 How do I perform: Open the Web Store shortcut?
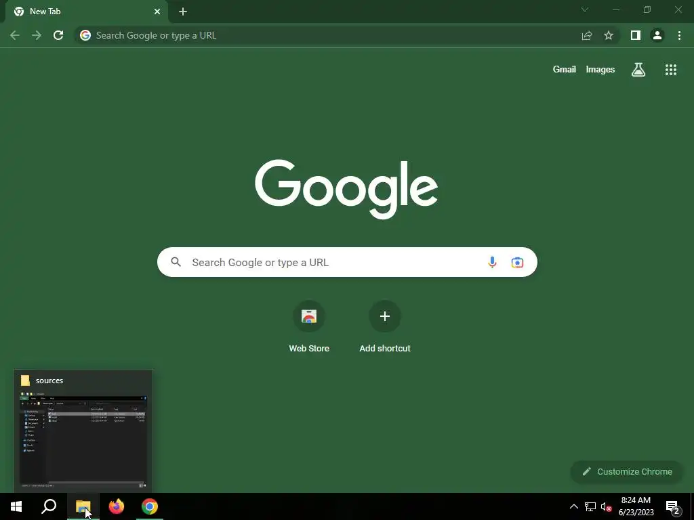(x=309, y=326)
